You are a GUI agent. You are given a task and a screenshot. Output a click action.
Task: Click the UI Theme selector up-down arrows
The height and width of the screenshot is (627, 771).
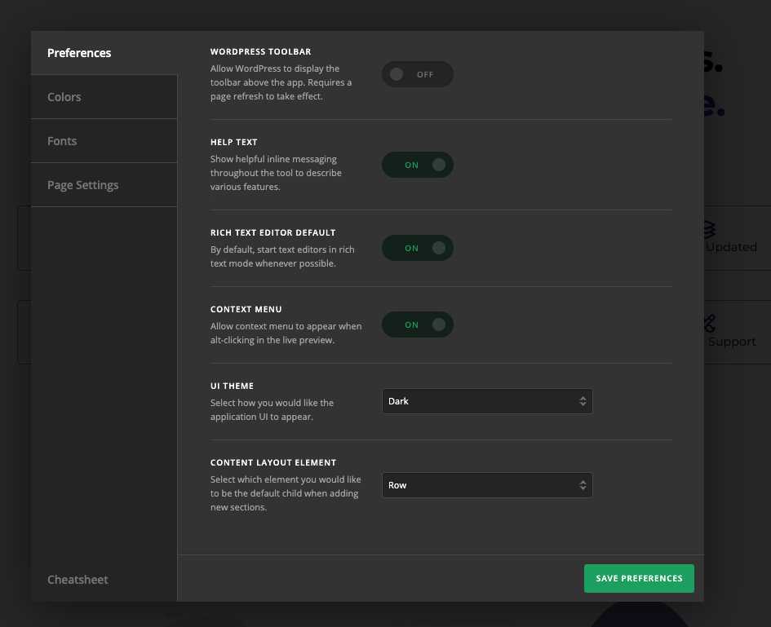pos(583,401)
